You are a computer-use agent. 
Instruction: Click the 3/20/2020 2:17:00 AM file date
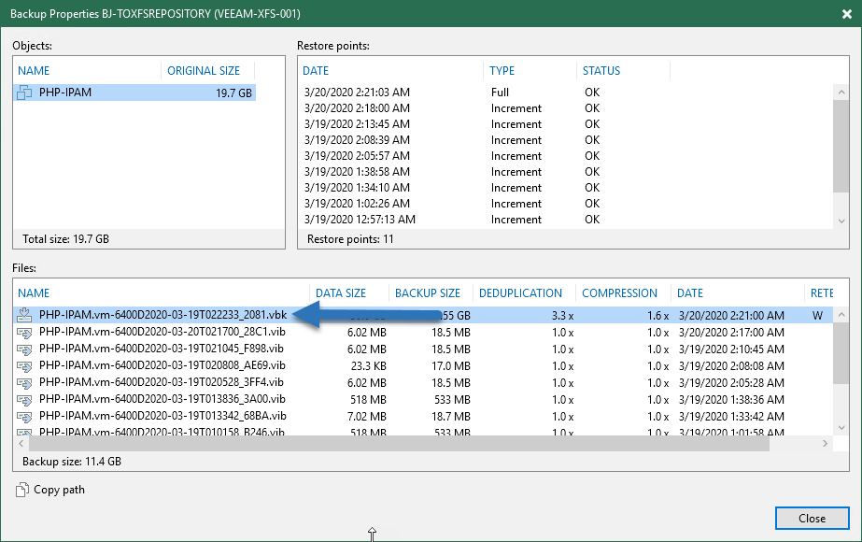[731, 333]
